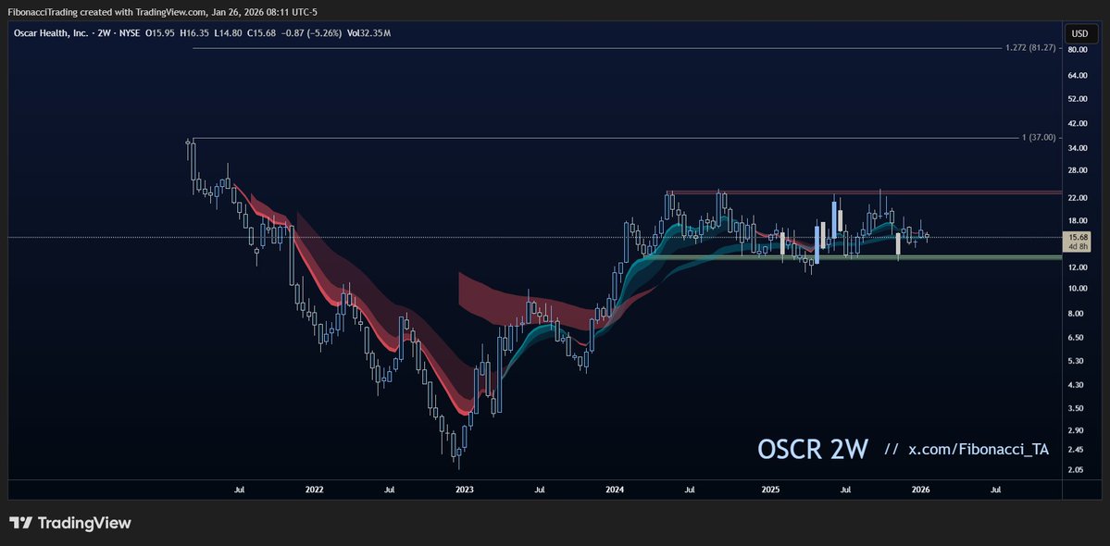Click the x.com/Fibonacci_TA text
The height and width of the screenshot is (546, 1110).
pyautogui.click(x=979, y=450)
